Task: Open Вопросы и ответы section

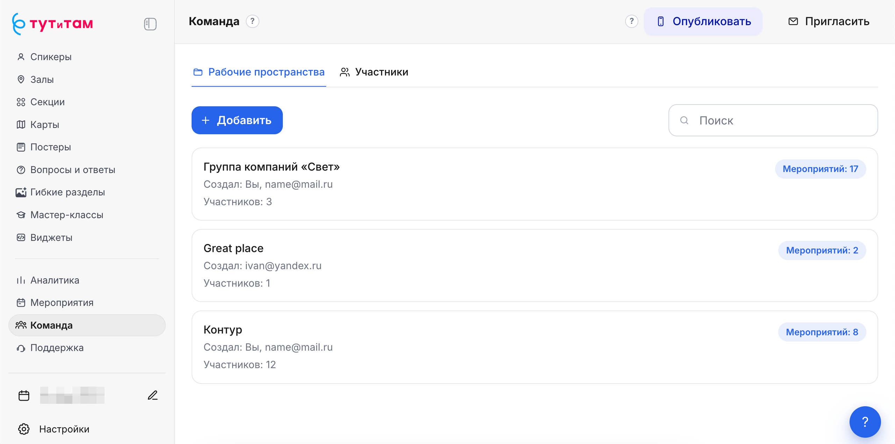Action: pos(87,170)
